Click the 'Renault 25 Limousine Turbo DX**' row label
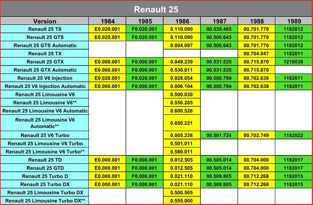313x205 pixels. pyautogui.click(x=45, y=200)
